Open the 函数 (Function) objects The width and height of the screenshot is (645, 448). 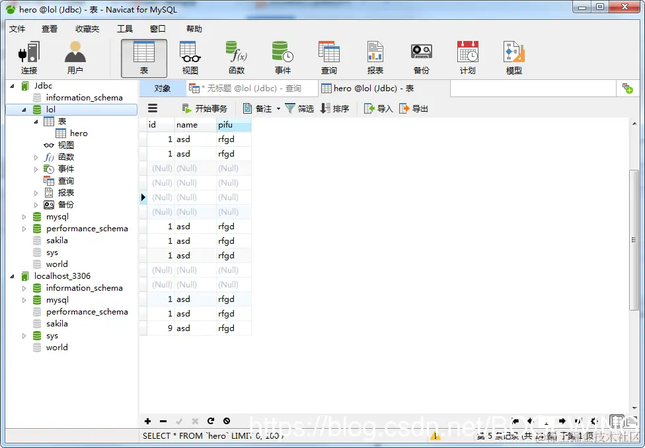237,58
